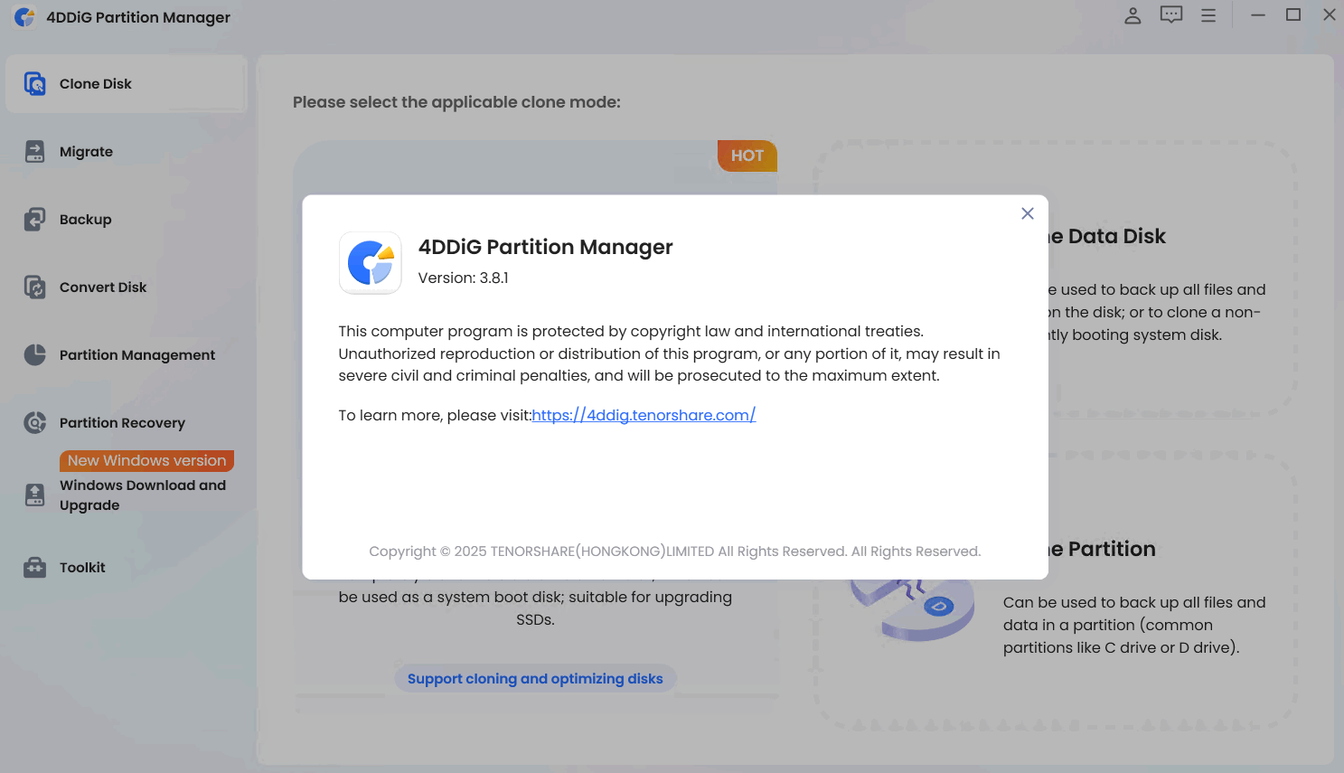Click the Backup sidebar icon
This screenshot has width=1344, height=773.
click(x=34, y=220)
